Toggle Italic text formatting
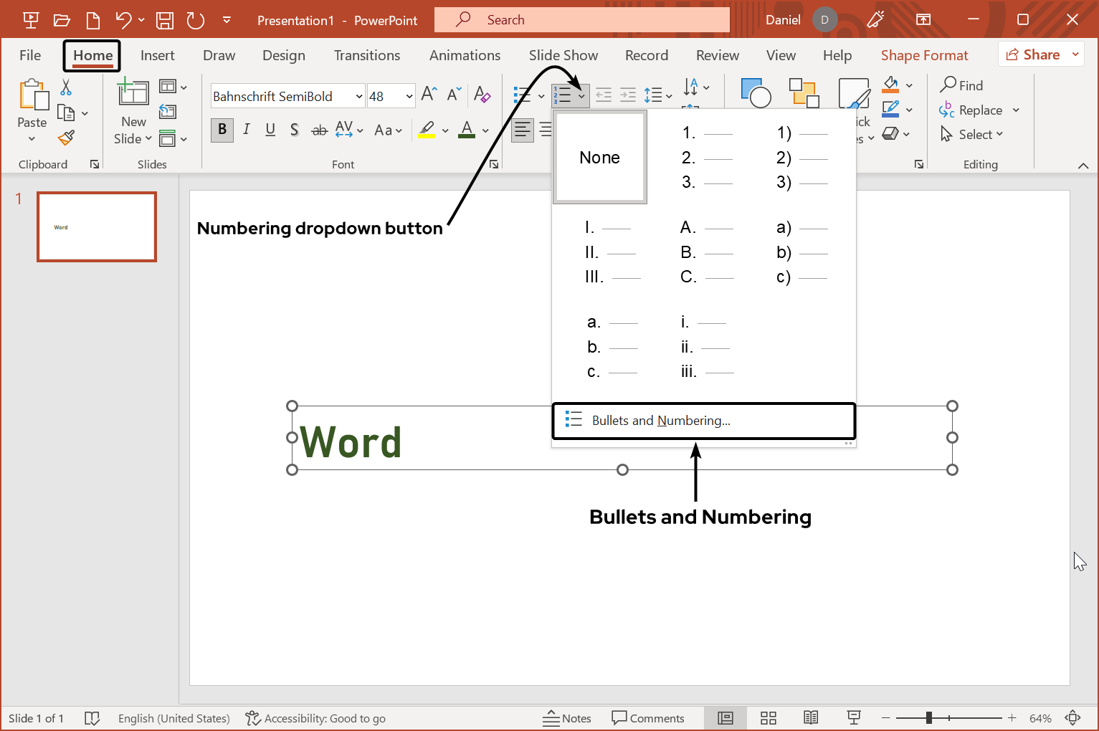 tap(247, 130)
